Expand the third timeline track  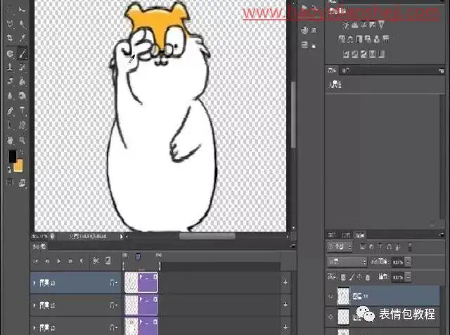point(34,327)
